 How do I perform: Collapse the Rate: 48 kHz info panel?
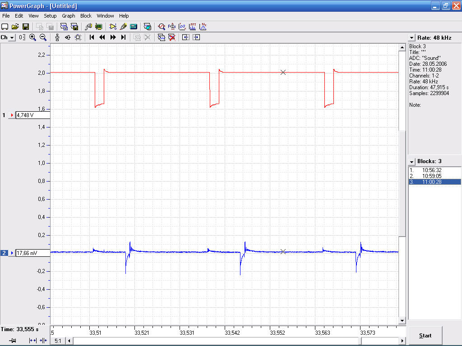(411, 38)
